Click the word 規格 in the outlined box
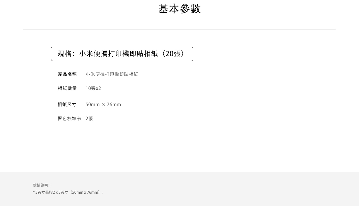Screen dimensions: 359x206 tap(64, 54)
